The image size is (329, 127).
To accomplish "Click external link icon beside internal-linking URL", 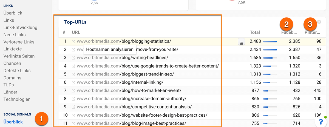I will tap(73, 82).
